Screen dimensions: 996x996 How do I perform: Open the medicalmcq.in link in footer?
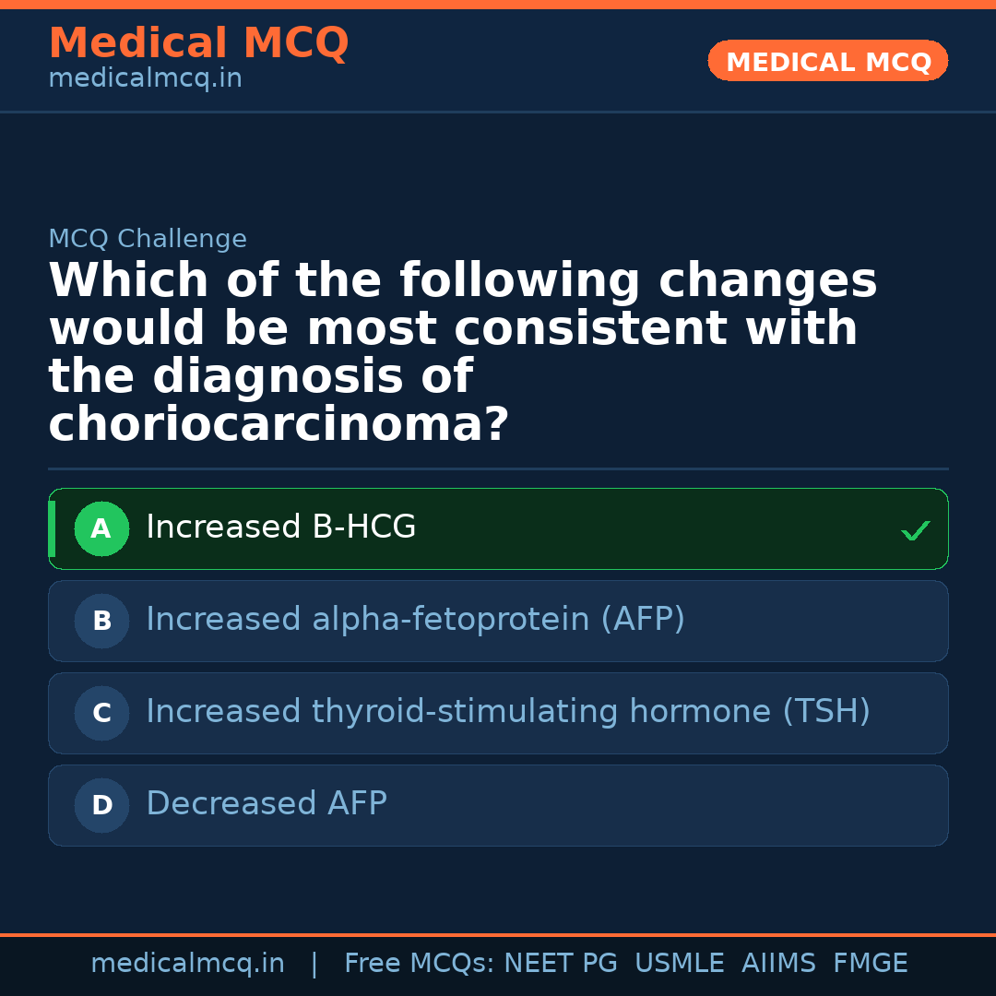[187, 964]
